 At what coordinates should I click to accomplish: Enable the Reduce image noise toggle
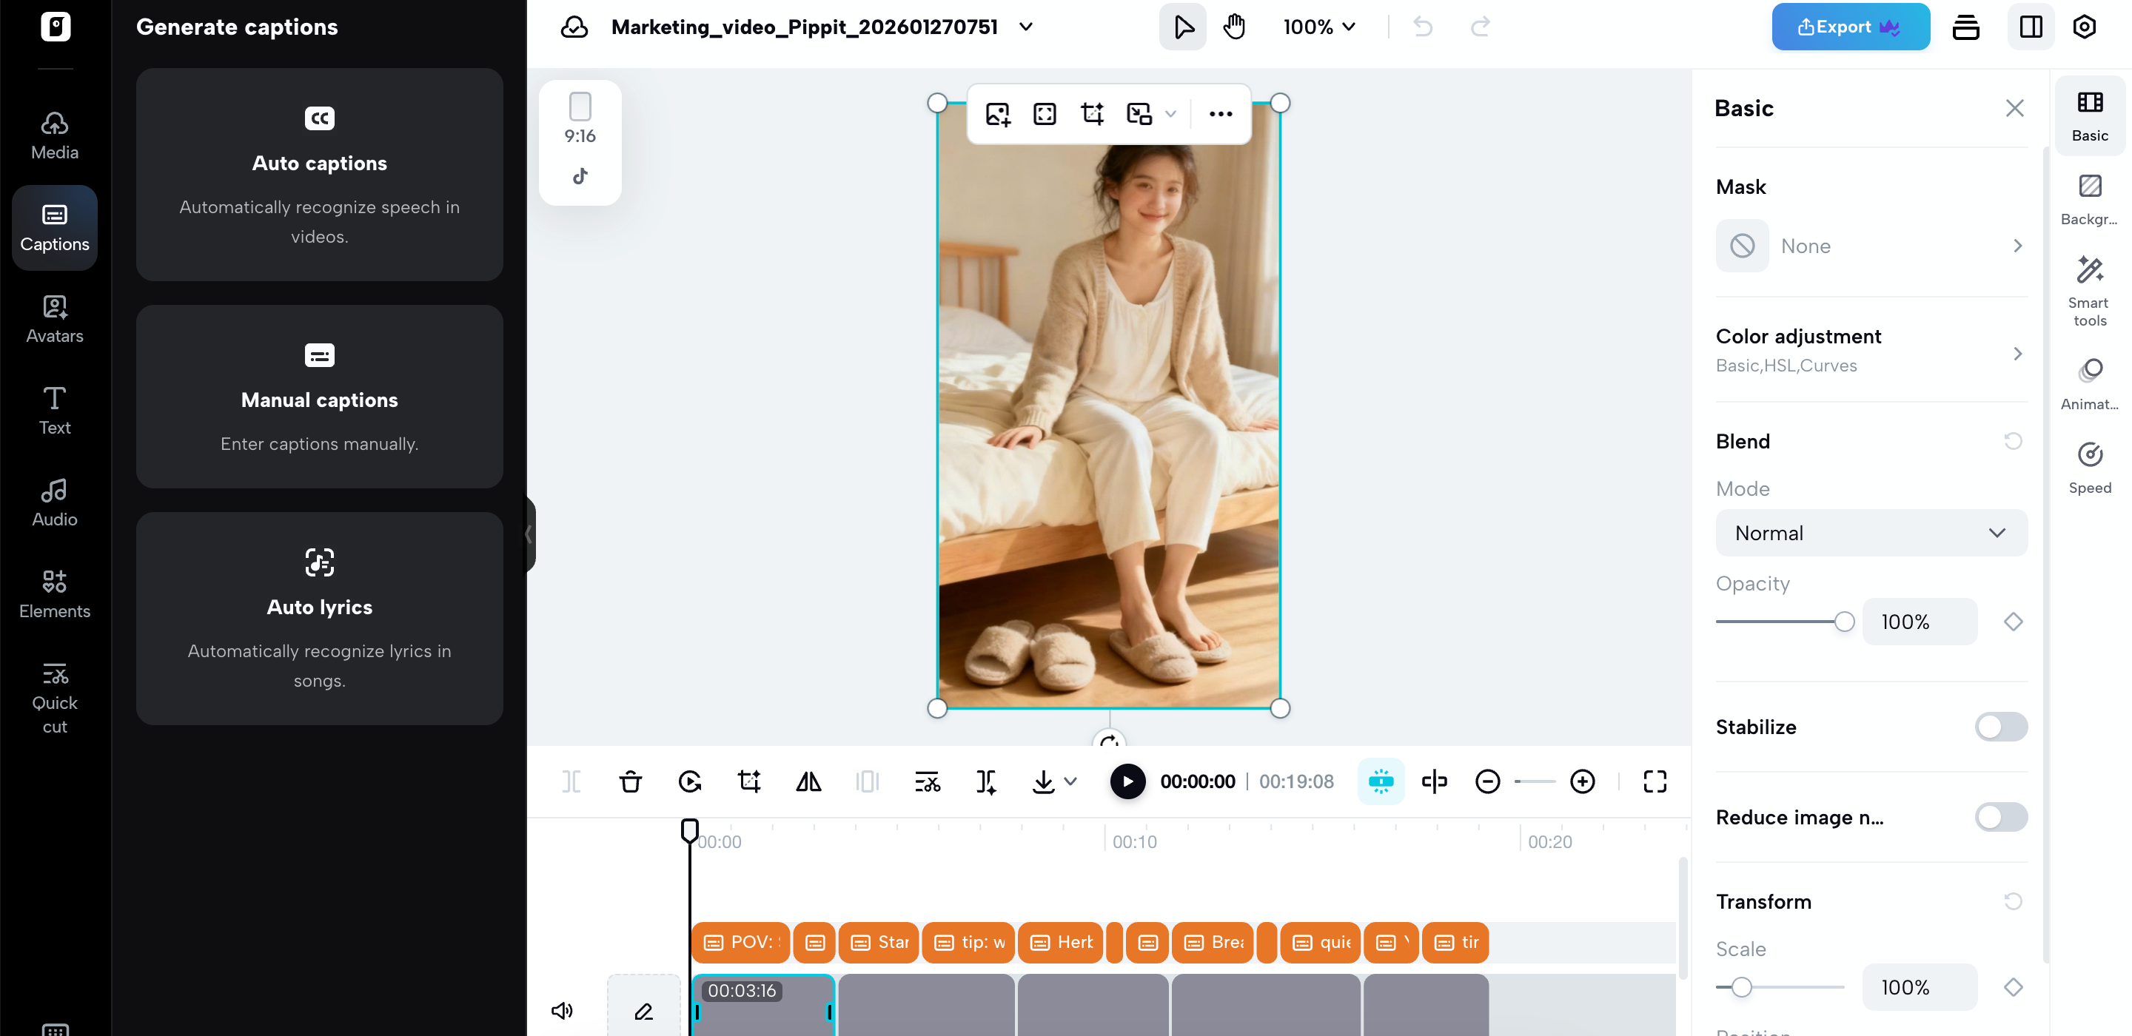1999,817
